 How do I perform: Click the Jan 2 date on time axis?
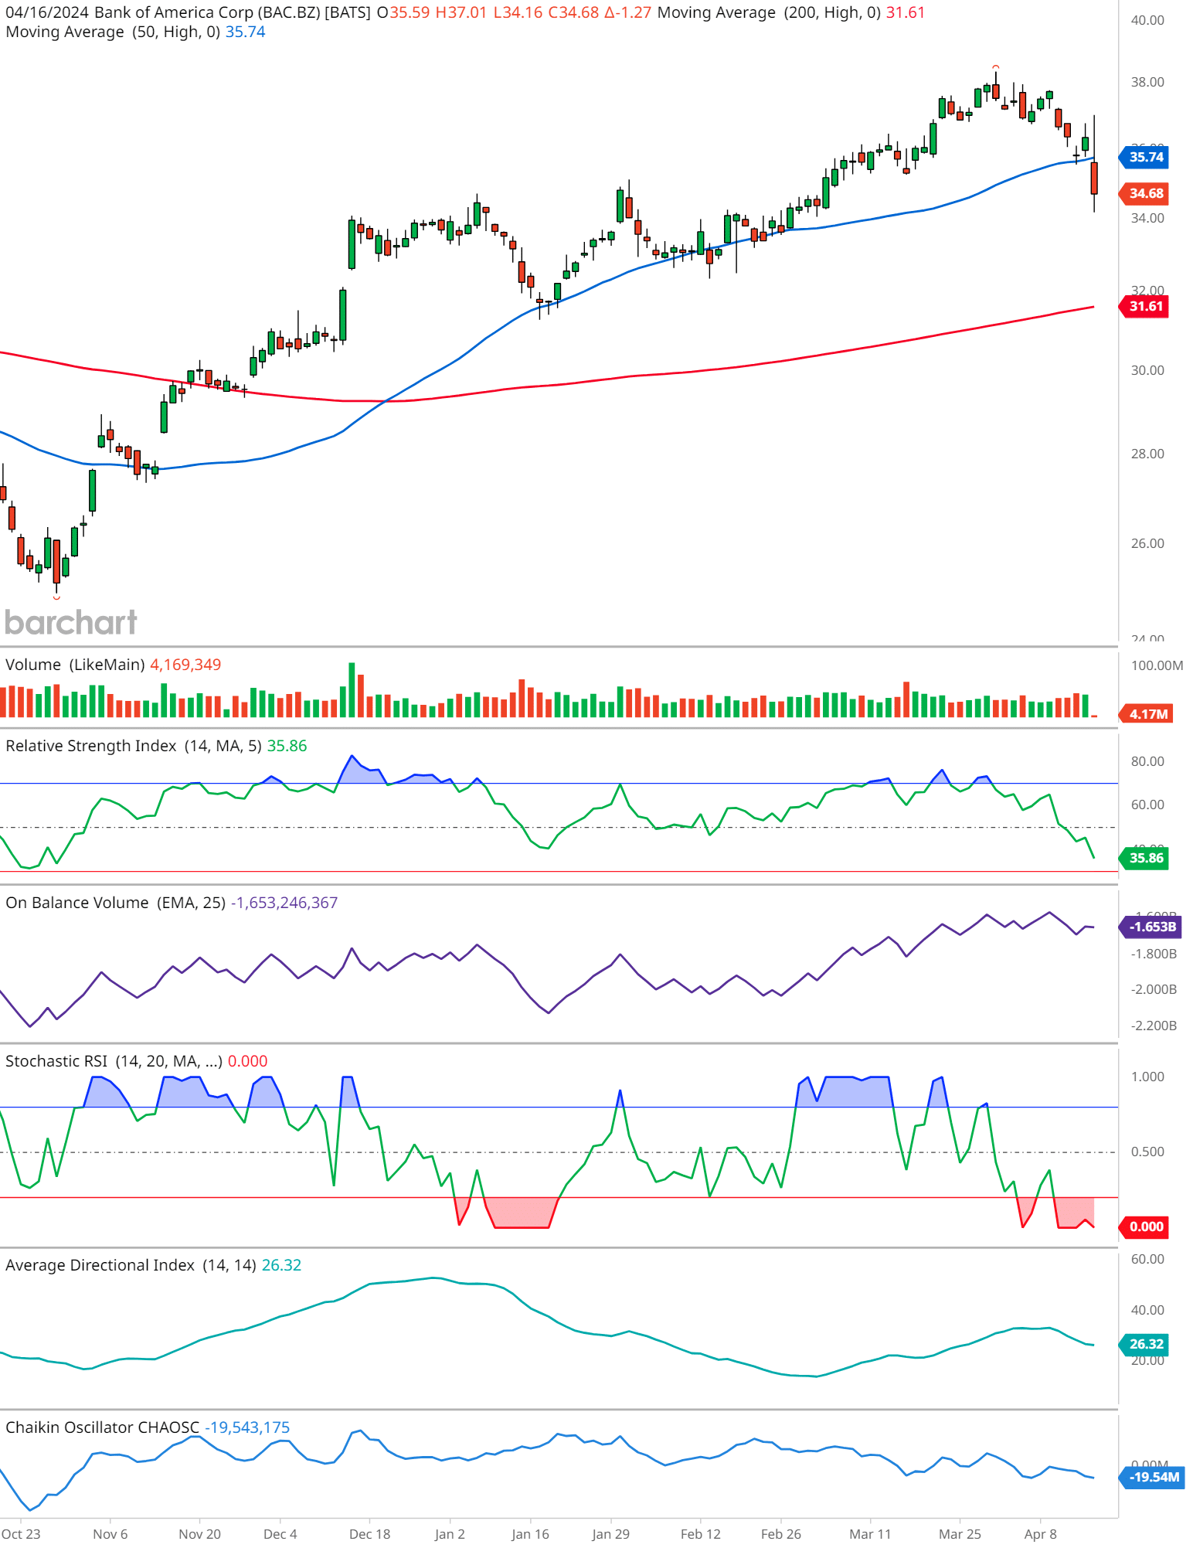(x=450, y=1534)
